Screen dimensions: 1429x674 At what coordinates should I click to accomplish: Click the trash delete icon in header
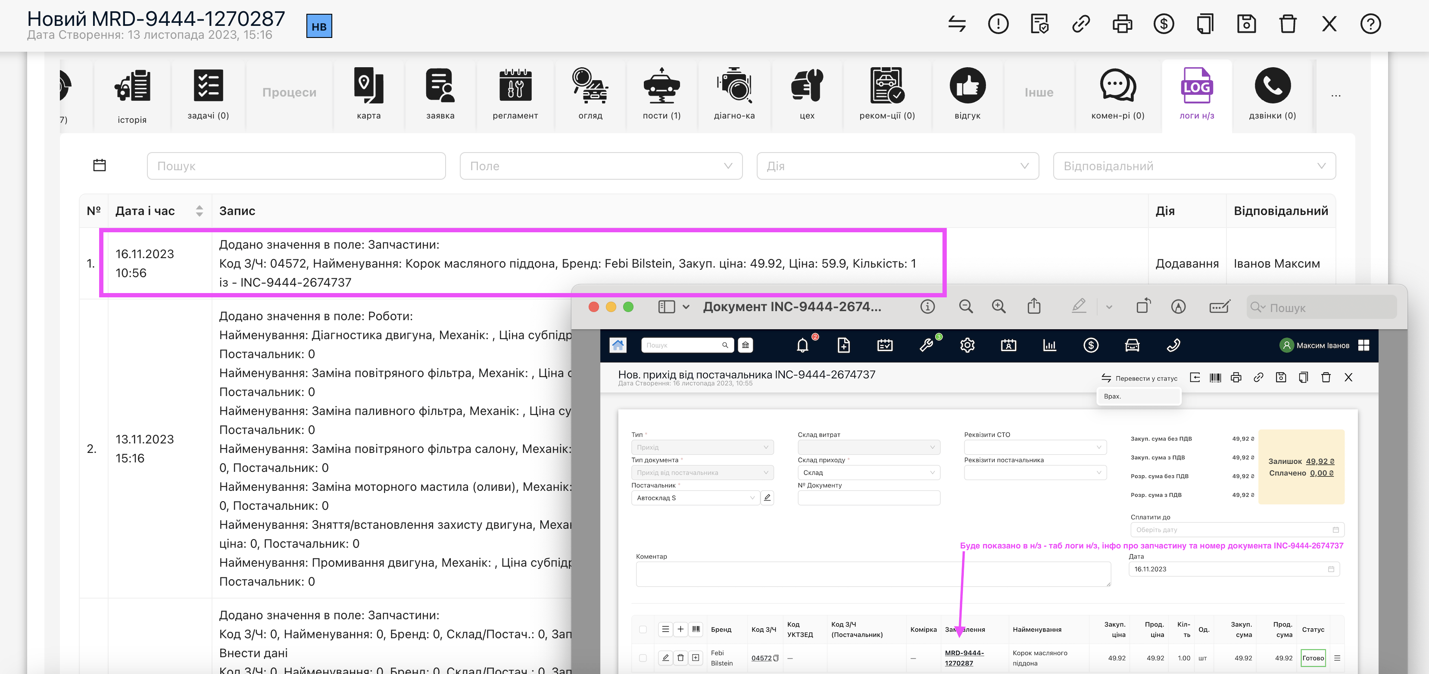1288,24
